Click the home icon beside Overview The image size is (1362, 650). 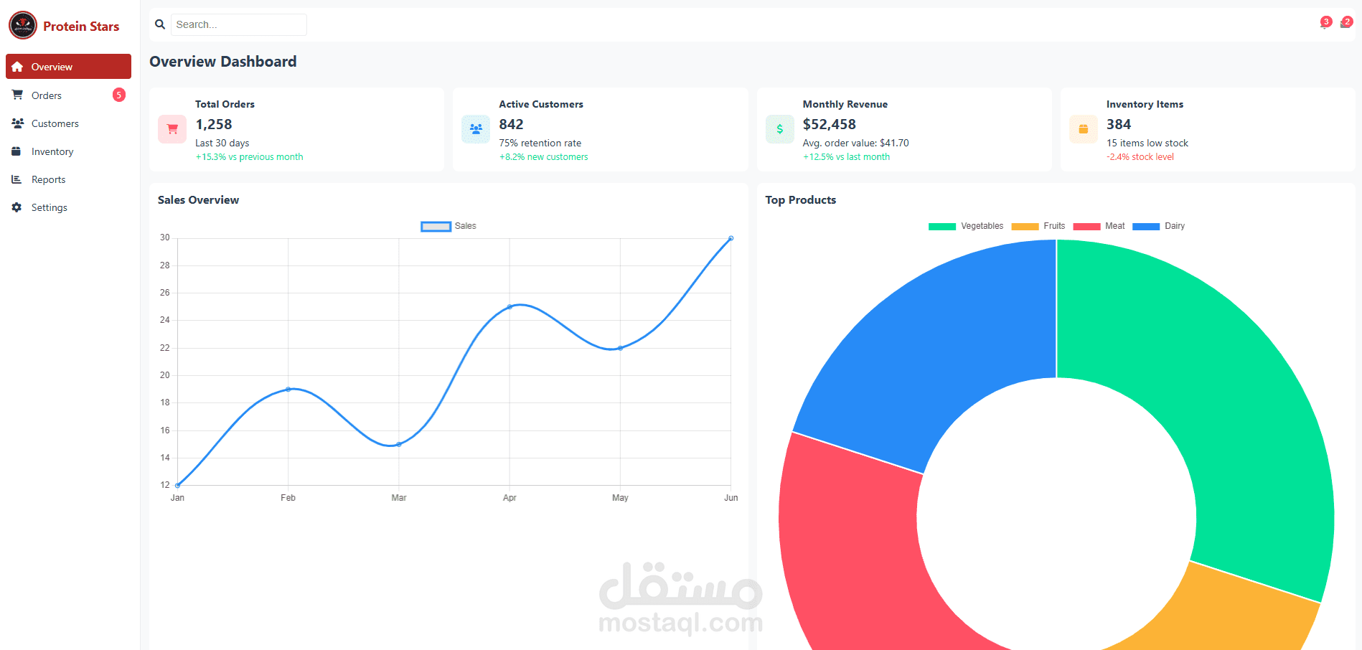tap(17, 67)
